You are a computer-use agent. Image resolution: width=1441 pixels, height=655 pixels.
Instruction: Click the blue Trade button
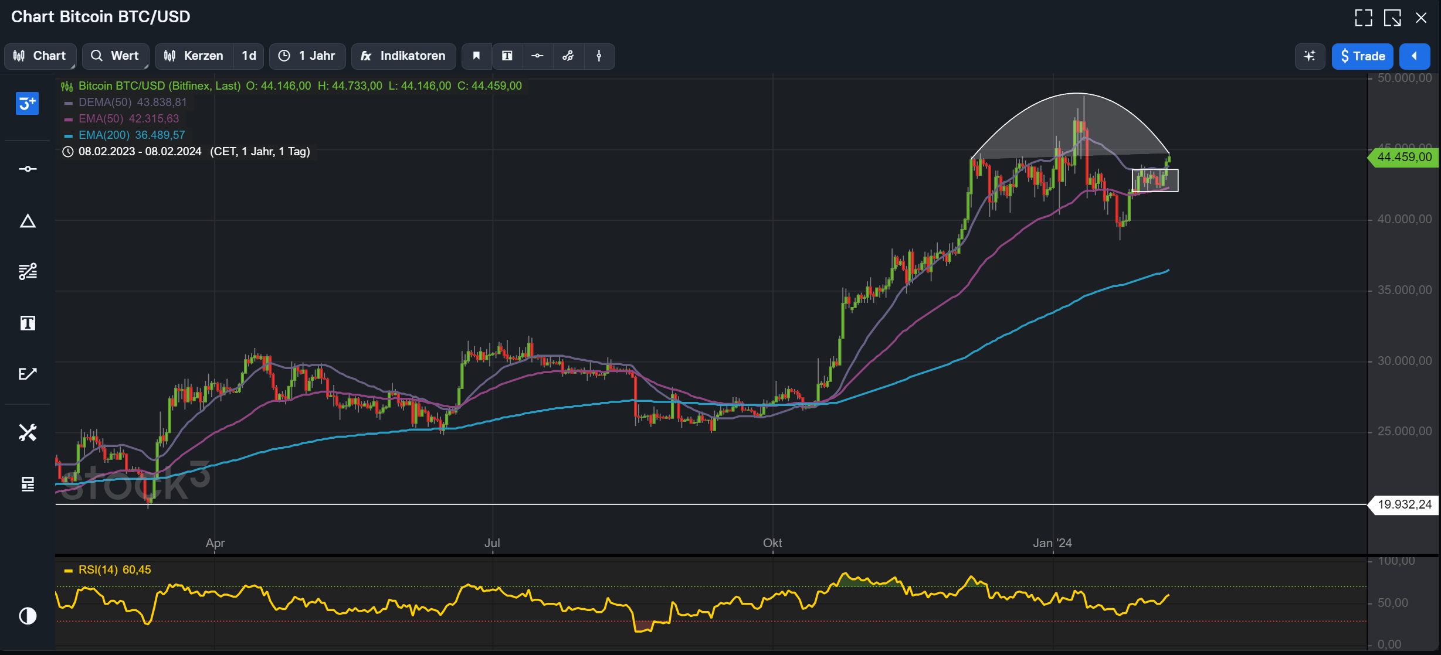click(x=1362, y=56)
